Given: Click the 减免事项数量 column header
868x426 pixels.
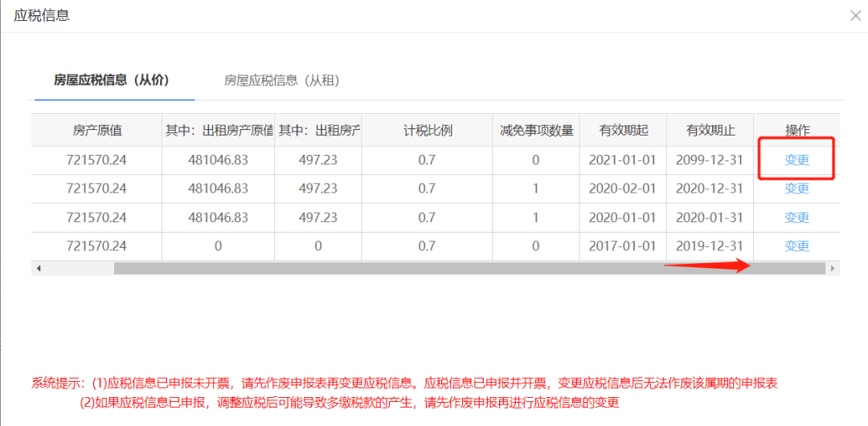Looking at the screenshot, I should tap(536, 131).
